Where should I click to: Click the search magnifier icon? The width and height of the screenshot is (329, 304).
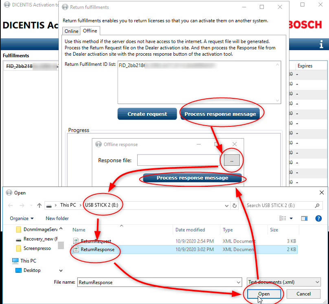coord(317,206)
